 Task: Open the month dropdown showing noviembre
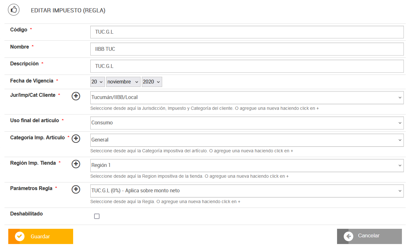tap(123, 82)
